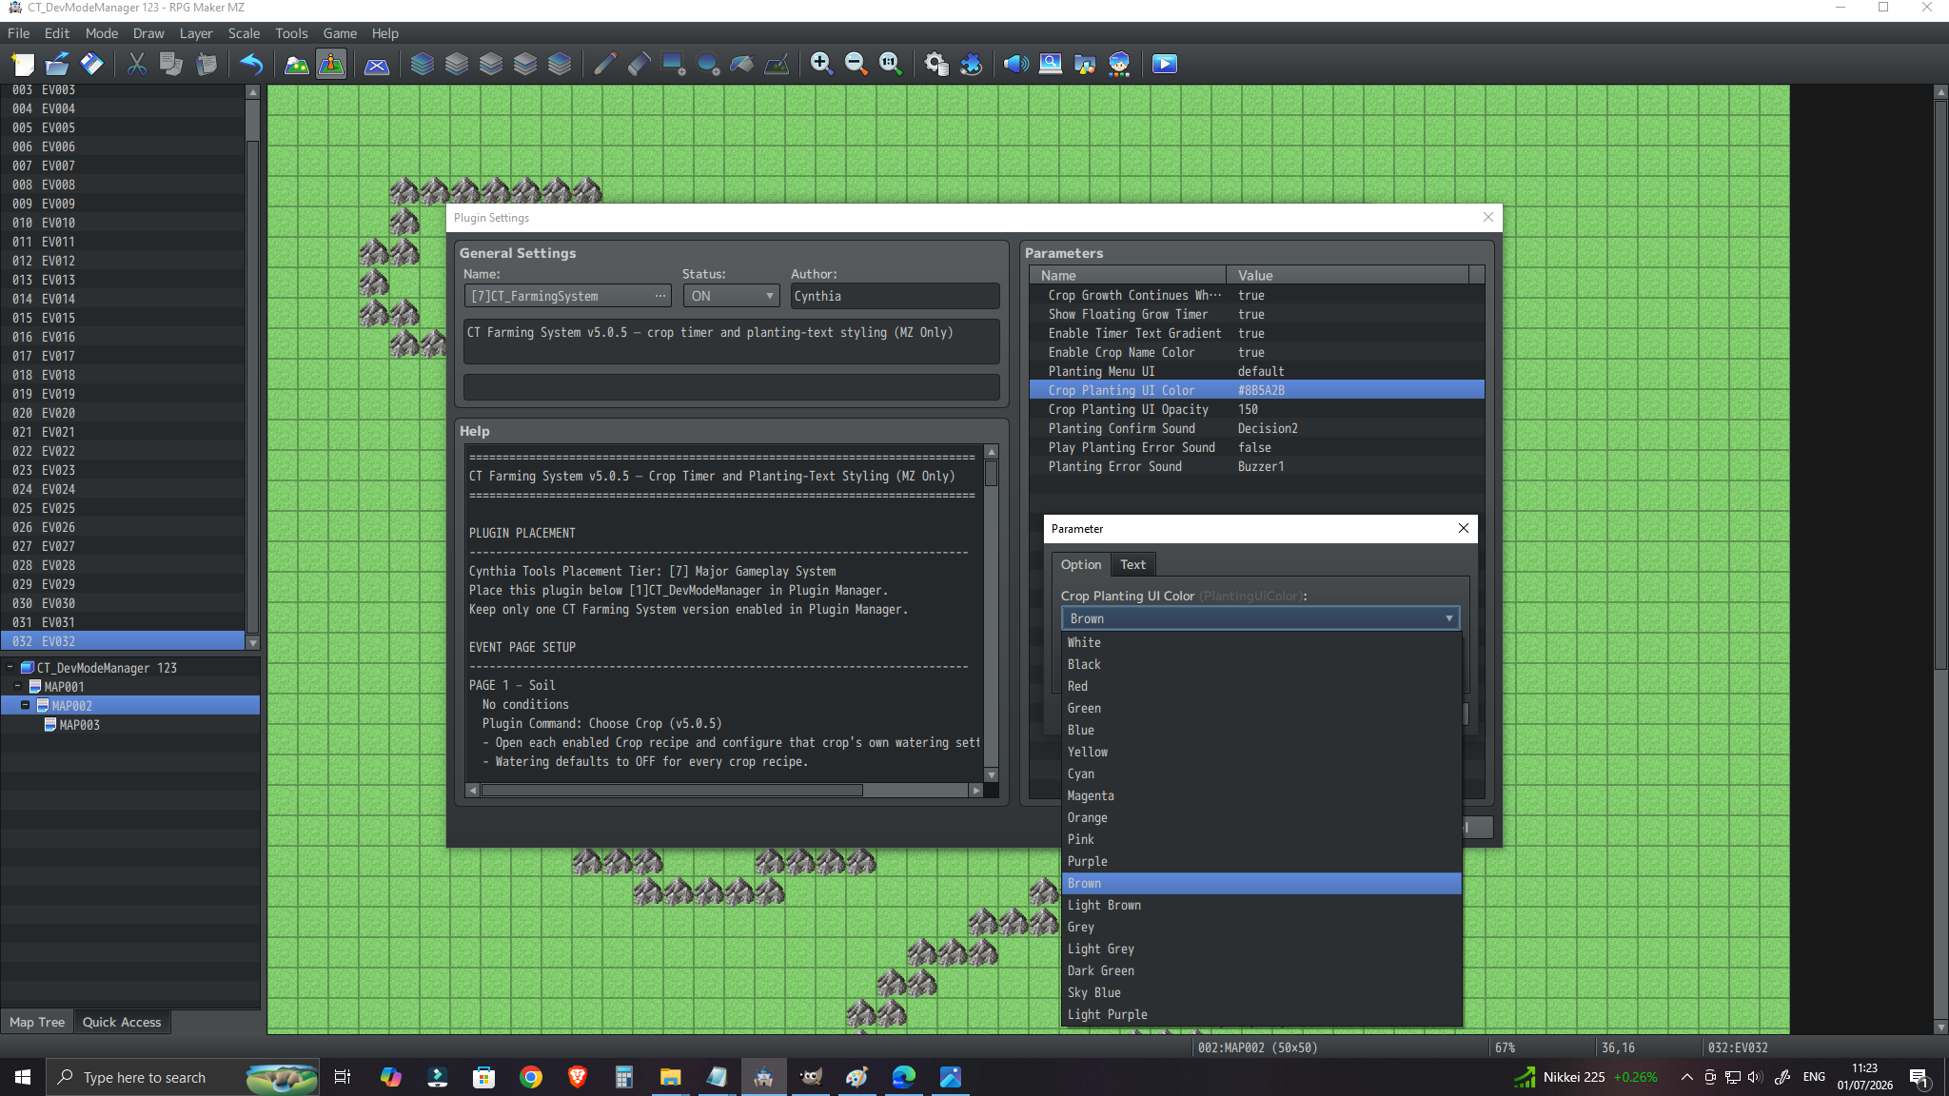Click the Actual Size zoom icon
The height and width of the screenshot is (1096, 1949).
coord(890,64)
